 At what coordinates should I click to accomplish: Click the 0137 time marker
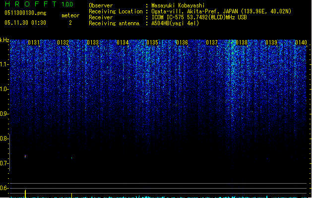point(212,43)
